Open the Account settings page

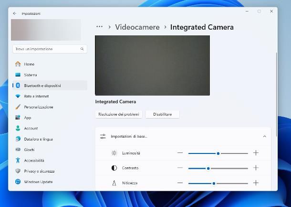tap(31, 128)
